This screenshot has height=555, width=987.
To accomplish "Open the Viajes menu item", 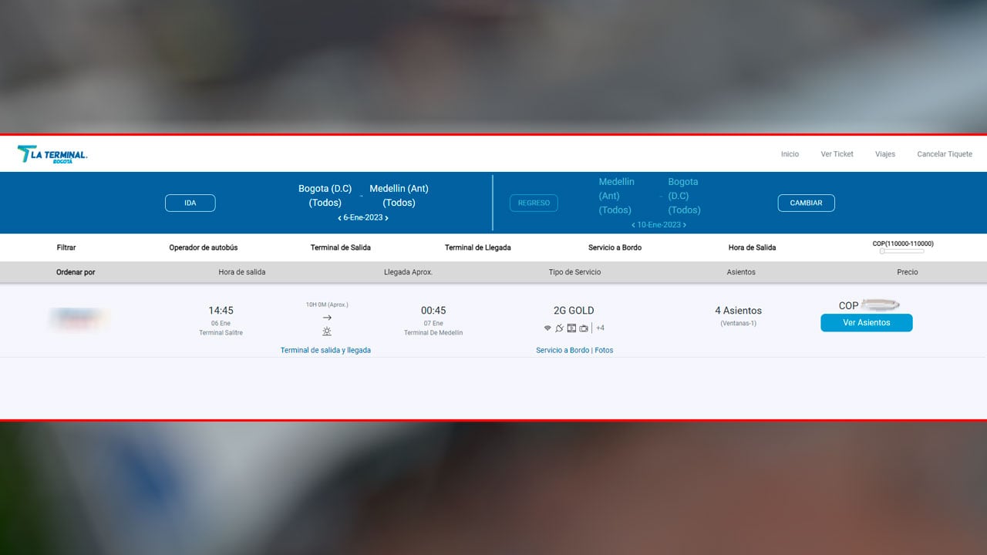I will pos(884,154).
